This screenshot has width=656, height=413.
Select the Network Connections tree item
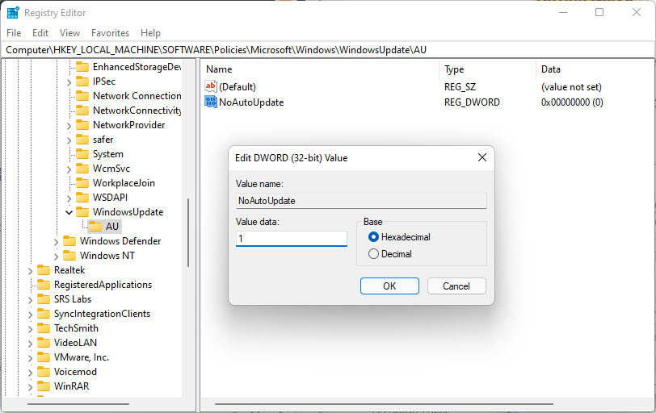click(x=137, y=96)
